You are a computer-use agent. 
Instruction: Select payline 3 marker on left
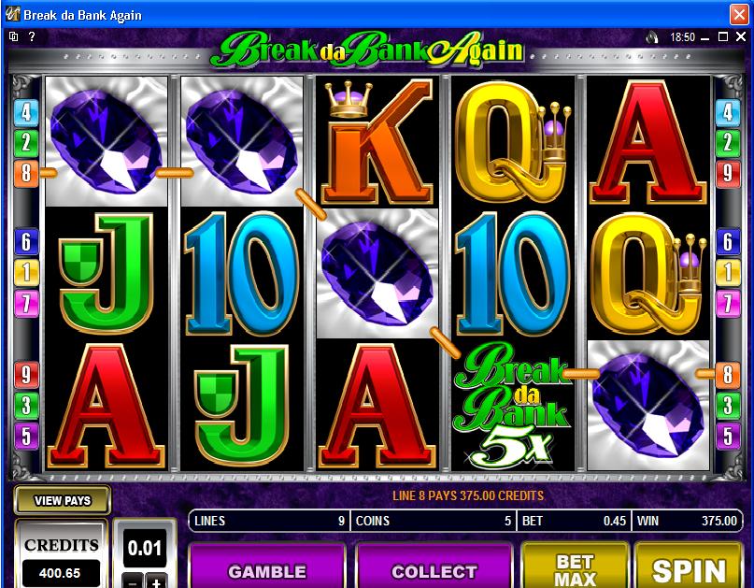(x=26, y=405)
